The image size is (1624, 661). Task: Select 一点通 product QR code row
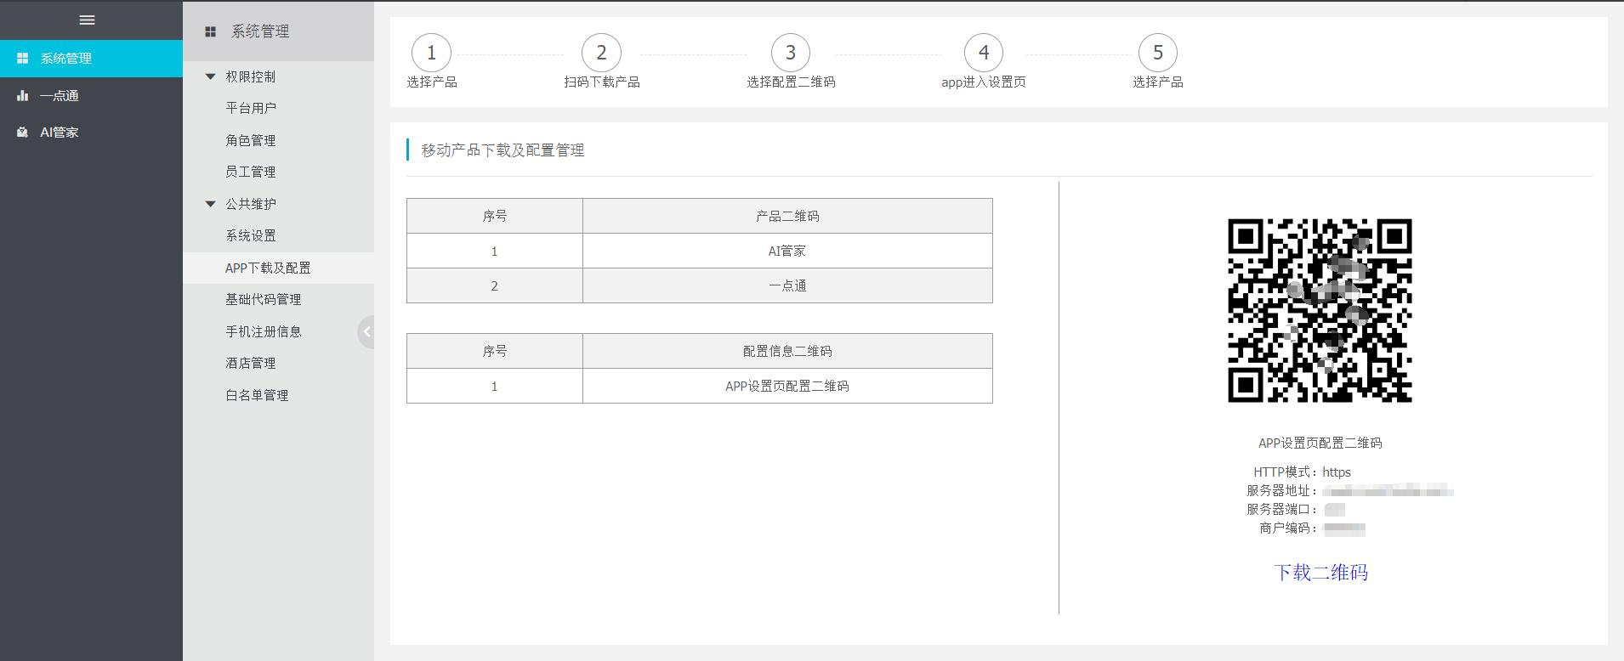pos(699,285)
